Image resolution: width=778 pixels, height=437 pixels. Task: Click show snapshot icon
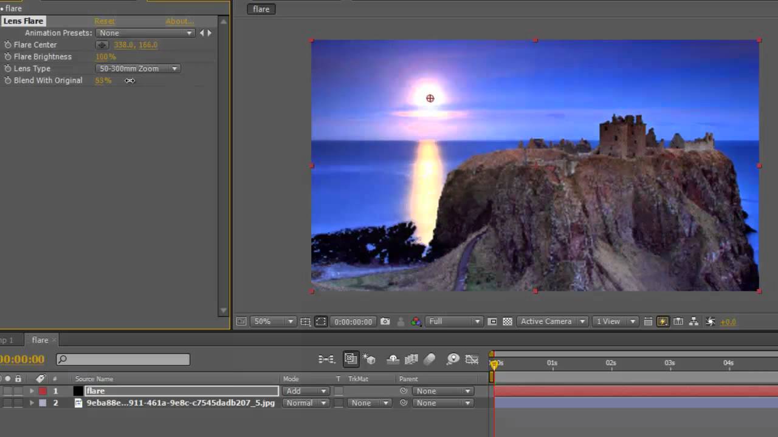(401, 322)
